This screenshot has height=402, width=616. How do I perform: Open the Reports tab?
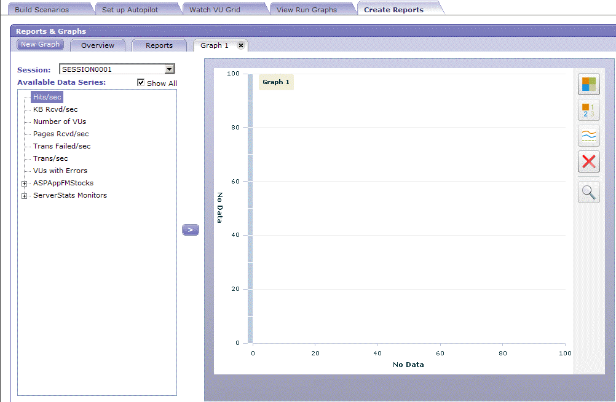pyautogui.click(x=159, y=45)
